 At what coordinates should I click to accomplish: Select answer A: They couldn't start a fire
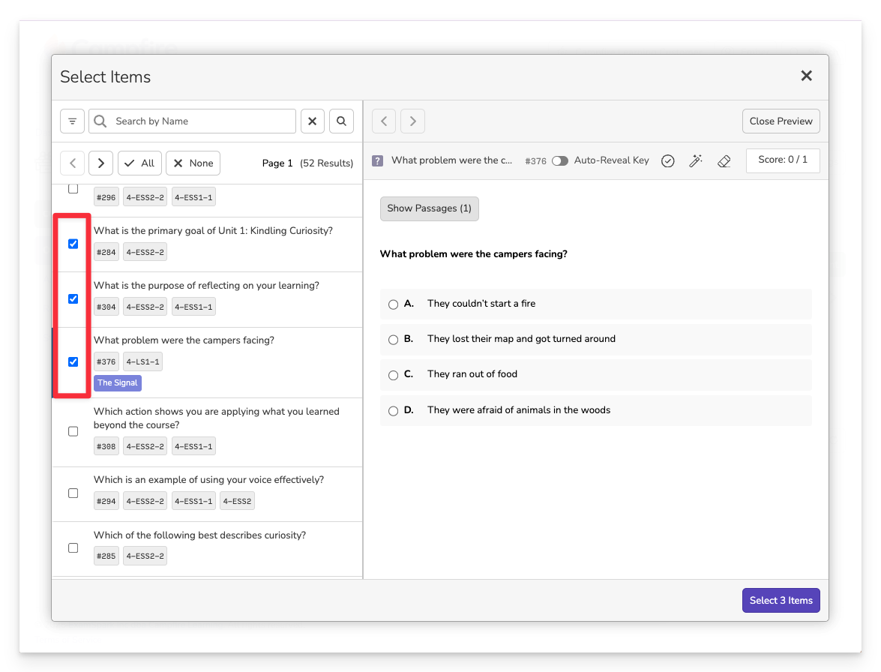pos(393,304)
